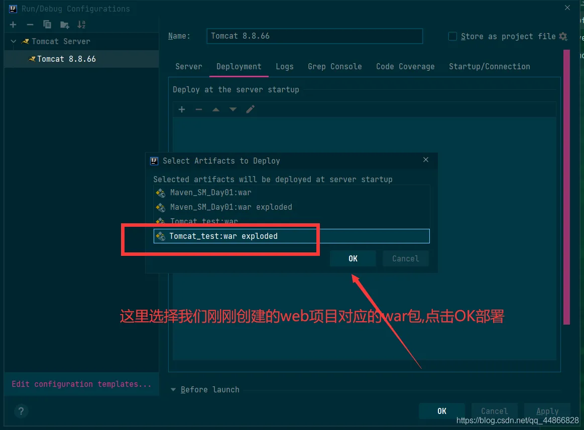Viewport: 584px width, 430px height.
Task: Open project file storage gear settings
Action: click(563, 36)
